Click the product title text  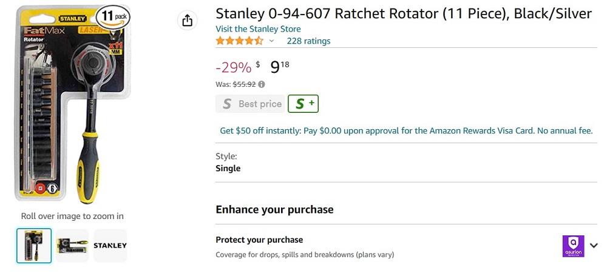click(x=404, y=14)
